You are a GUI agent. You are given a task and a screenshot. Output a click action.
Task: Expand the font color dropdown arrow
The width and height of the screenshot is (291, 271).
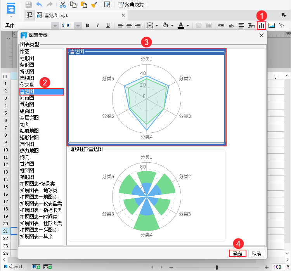[188, 26]
